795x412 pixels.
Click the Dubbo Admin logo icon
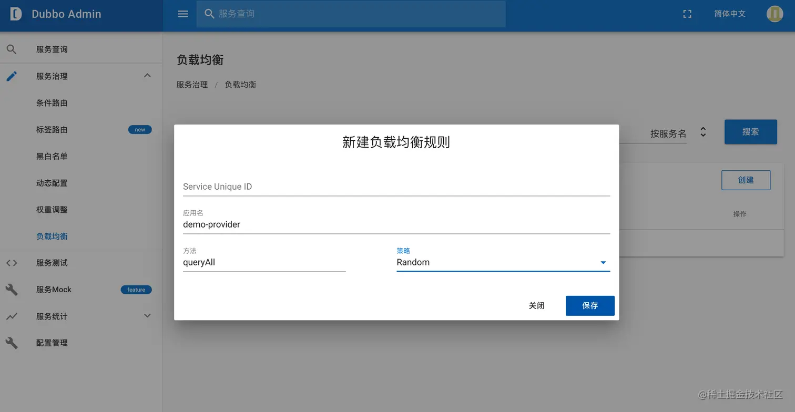point(16,14)
